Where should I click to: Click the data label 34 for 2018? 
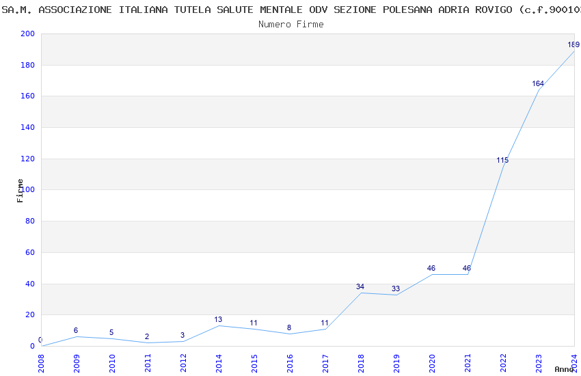pyautogui.click(x=360, y=286)
